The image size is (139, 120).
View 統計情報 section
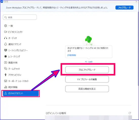click(x=21, y=87)
